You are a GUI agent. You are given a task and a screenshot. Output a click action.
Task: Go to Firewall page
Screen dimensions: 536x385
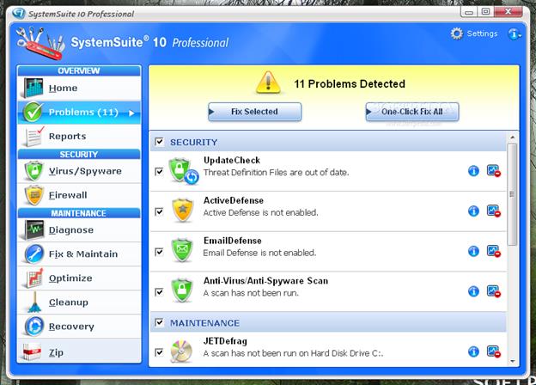(79, 195)
